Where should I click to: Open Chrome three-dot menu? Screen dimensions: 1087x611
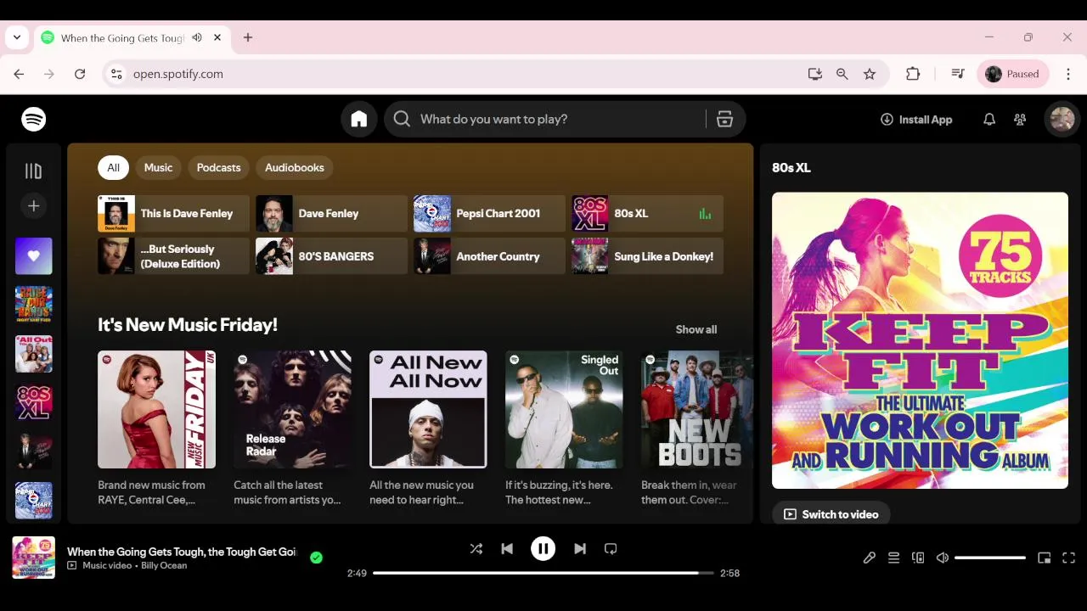(x=1068, y=74)
